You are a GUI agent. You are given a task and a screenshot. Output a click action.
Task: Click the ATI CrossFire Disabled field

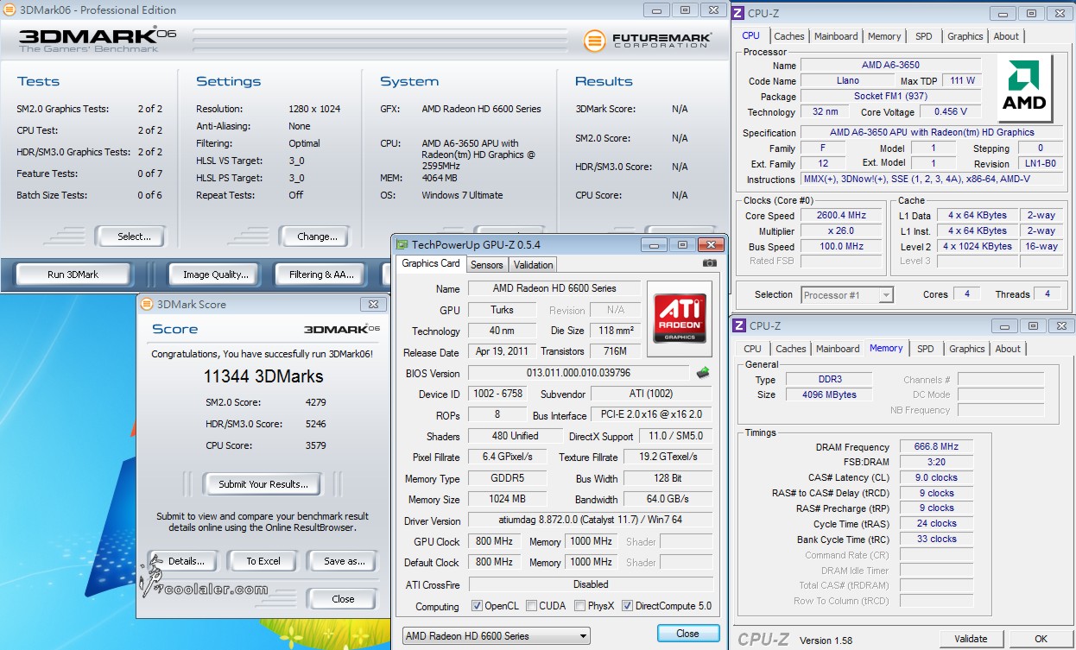(591, 584)
